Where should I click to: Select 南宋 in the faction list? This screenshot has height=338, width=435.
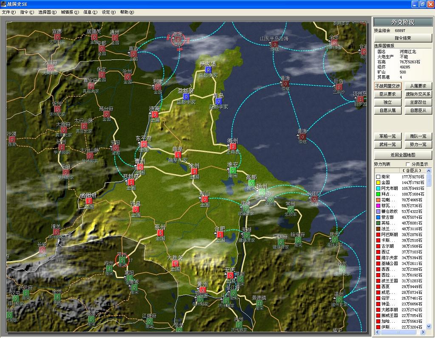pos(386,177)
